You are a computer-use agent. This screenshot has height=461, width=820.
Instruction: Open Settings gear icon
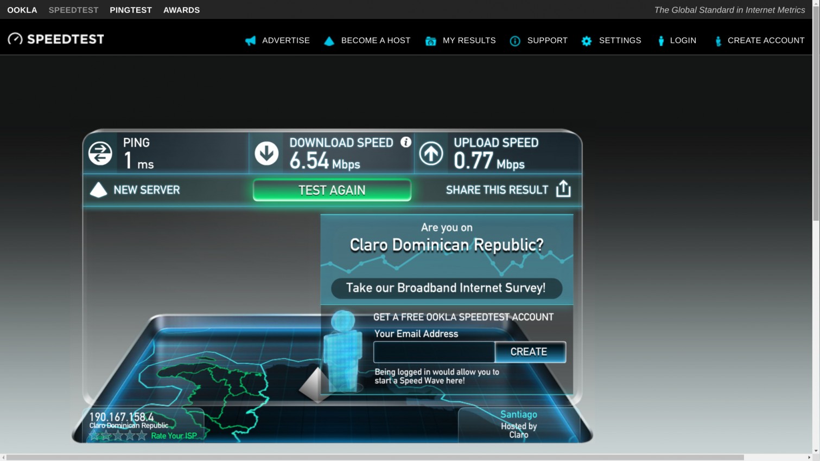pos(587,41)
